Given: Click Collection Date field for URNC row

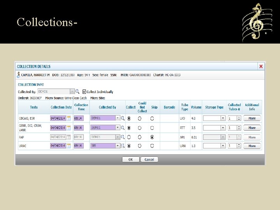Looking at the screenshot, I should coord(58,146).
